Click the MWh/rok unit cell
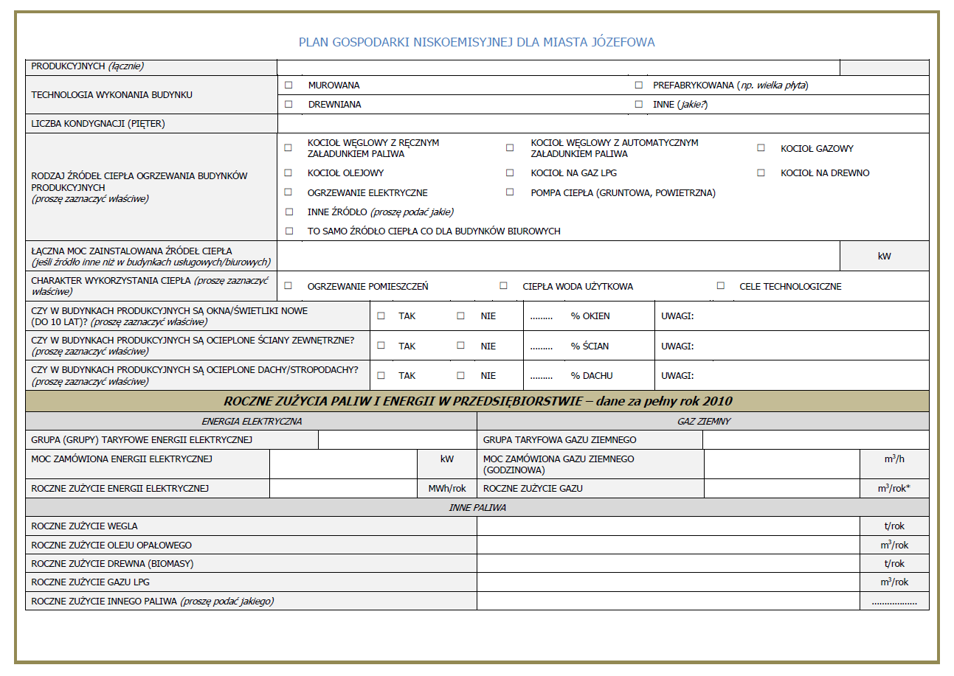The width and height of the screenshot is (954, 676). pyautogui.click(x=447, y=488)
